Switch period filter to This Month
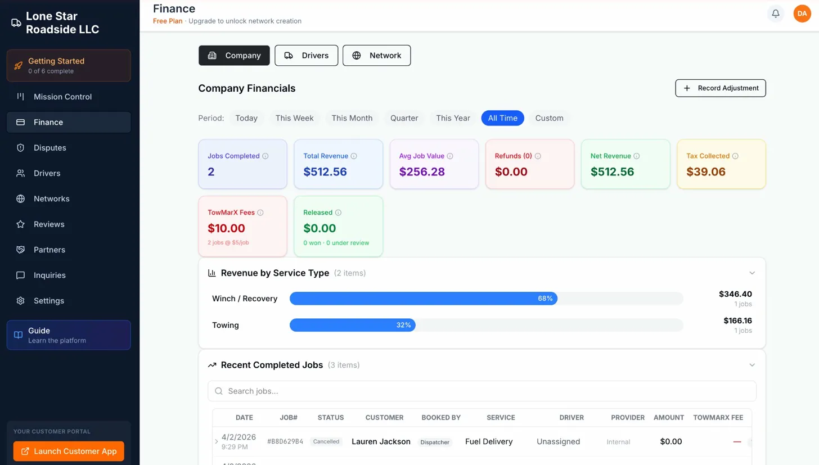 tap(352, 118)
